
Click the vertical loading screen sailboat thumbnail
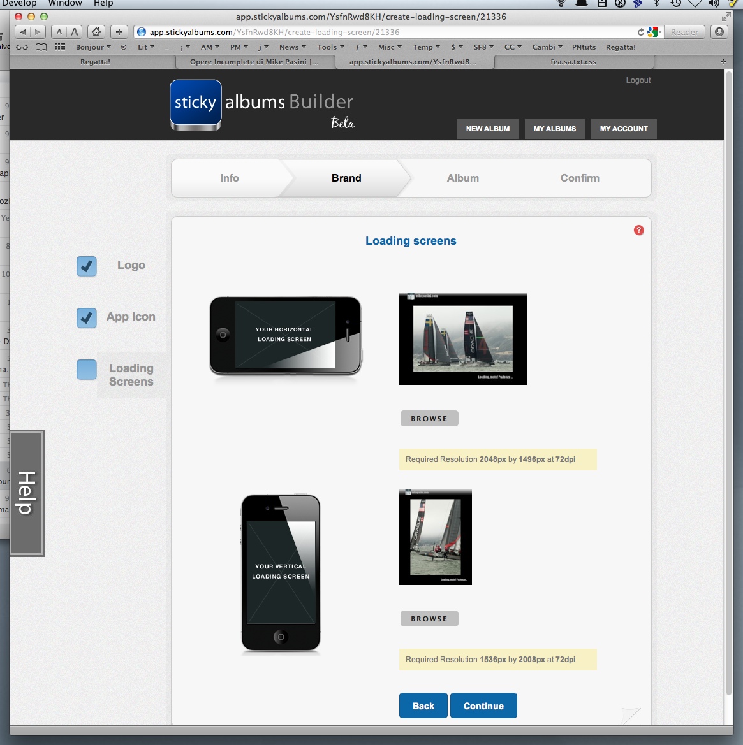[x=435, y=537]
